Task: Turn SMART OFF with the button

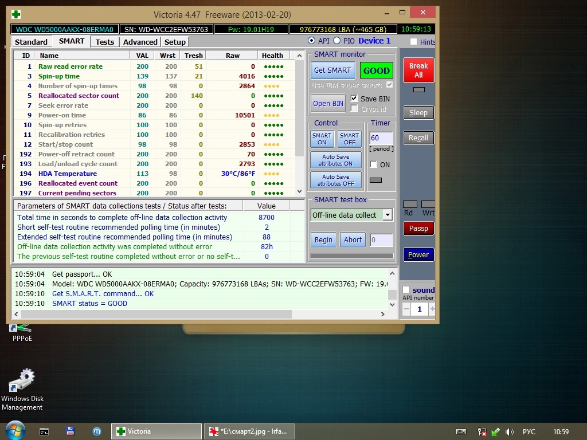Action: pos(350,139)
